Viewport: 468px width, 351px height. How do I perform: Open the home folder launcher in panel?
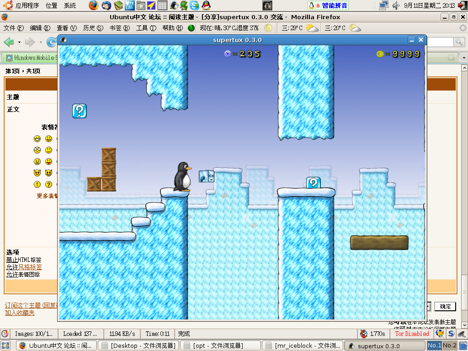141,5
